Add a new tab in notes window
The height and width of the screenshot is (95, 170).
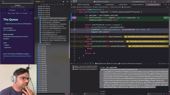pos(28,10)
